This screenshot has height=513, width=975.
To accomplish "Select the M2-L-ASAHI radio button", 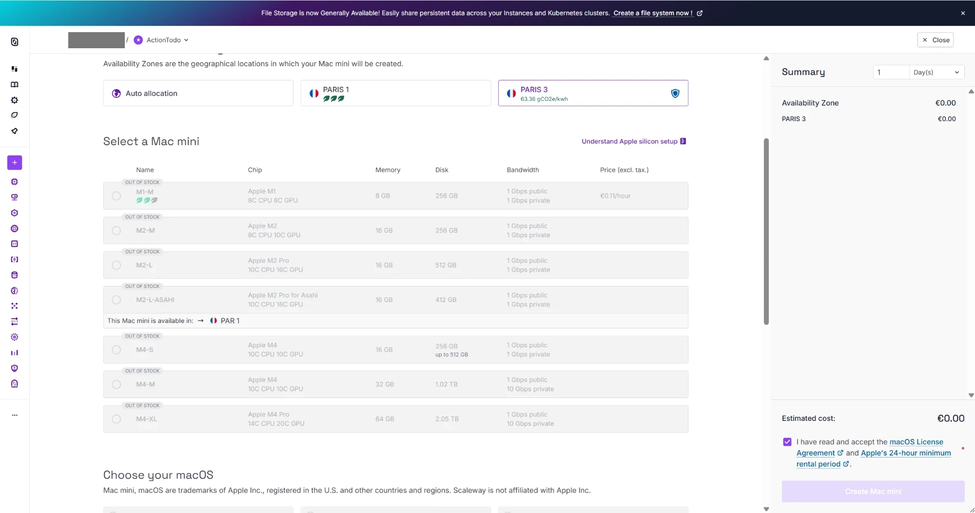I will coord(116,300).
